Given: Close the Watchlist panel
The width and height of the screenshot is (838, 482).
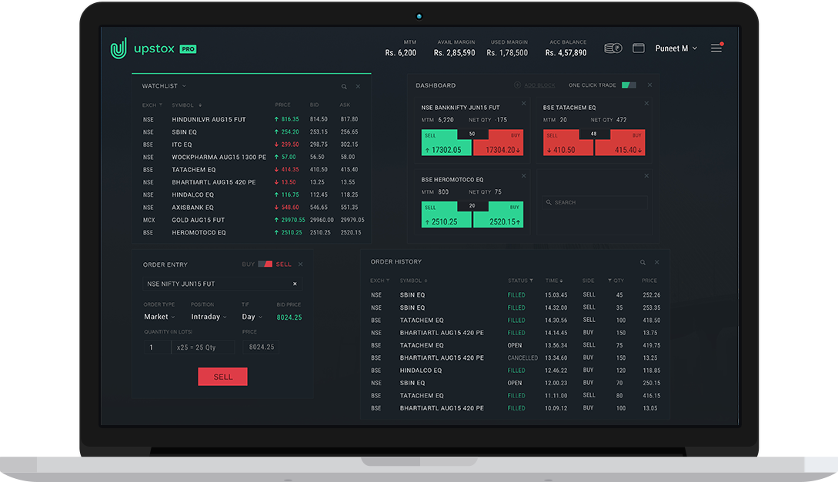Looking at the screenshot, I should point(358,86).
